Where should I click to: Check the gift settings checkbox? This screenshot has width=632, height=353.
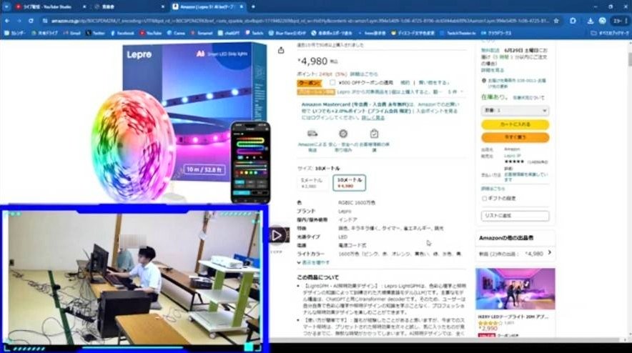[484, 198]
